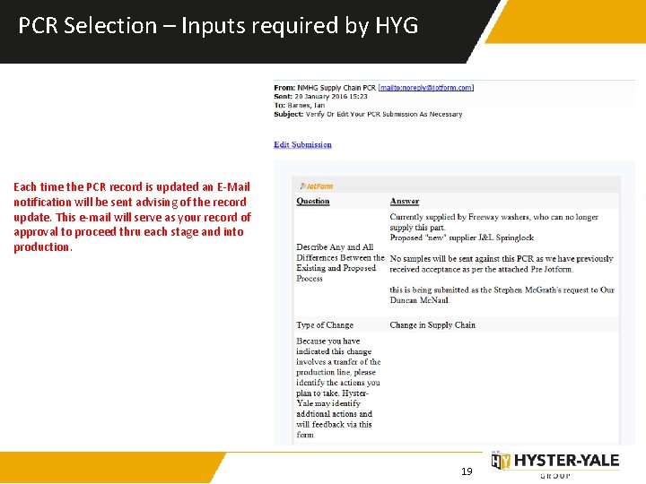Click the Because you have indicated question cell
This screenshot has height=484, width=646.
pyautogui.click(x=338, y=388)
